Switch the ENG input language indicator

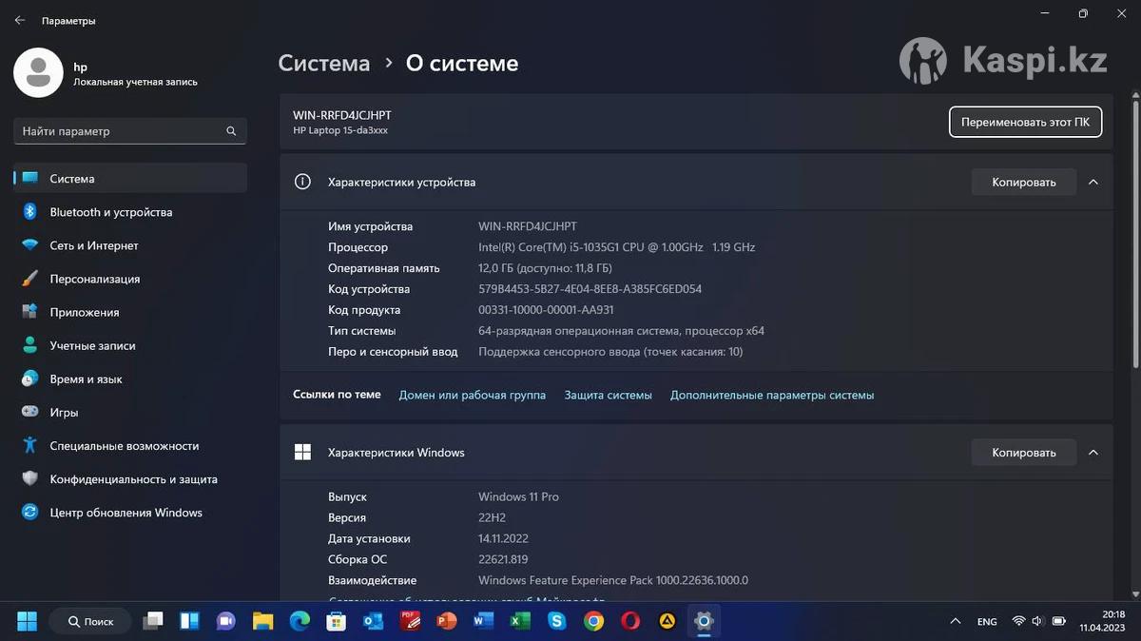coord(987,621)
